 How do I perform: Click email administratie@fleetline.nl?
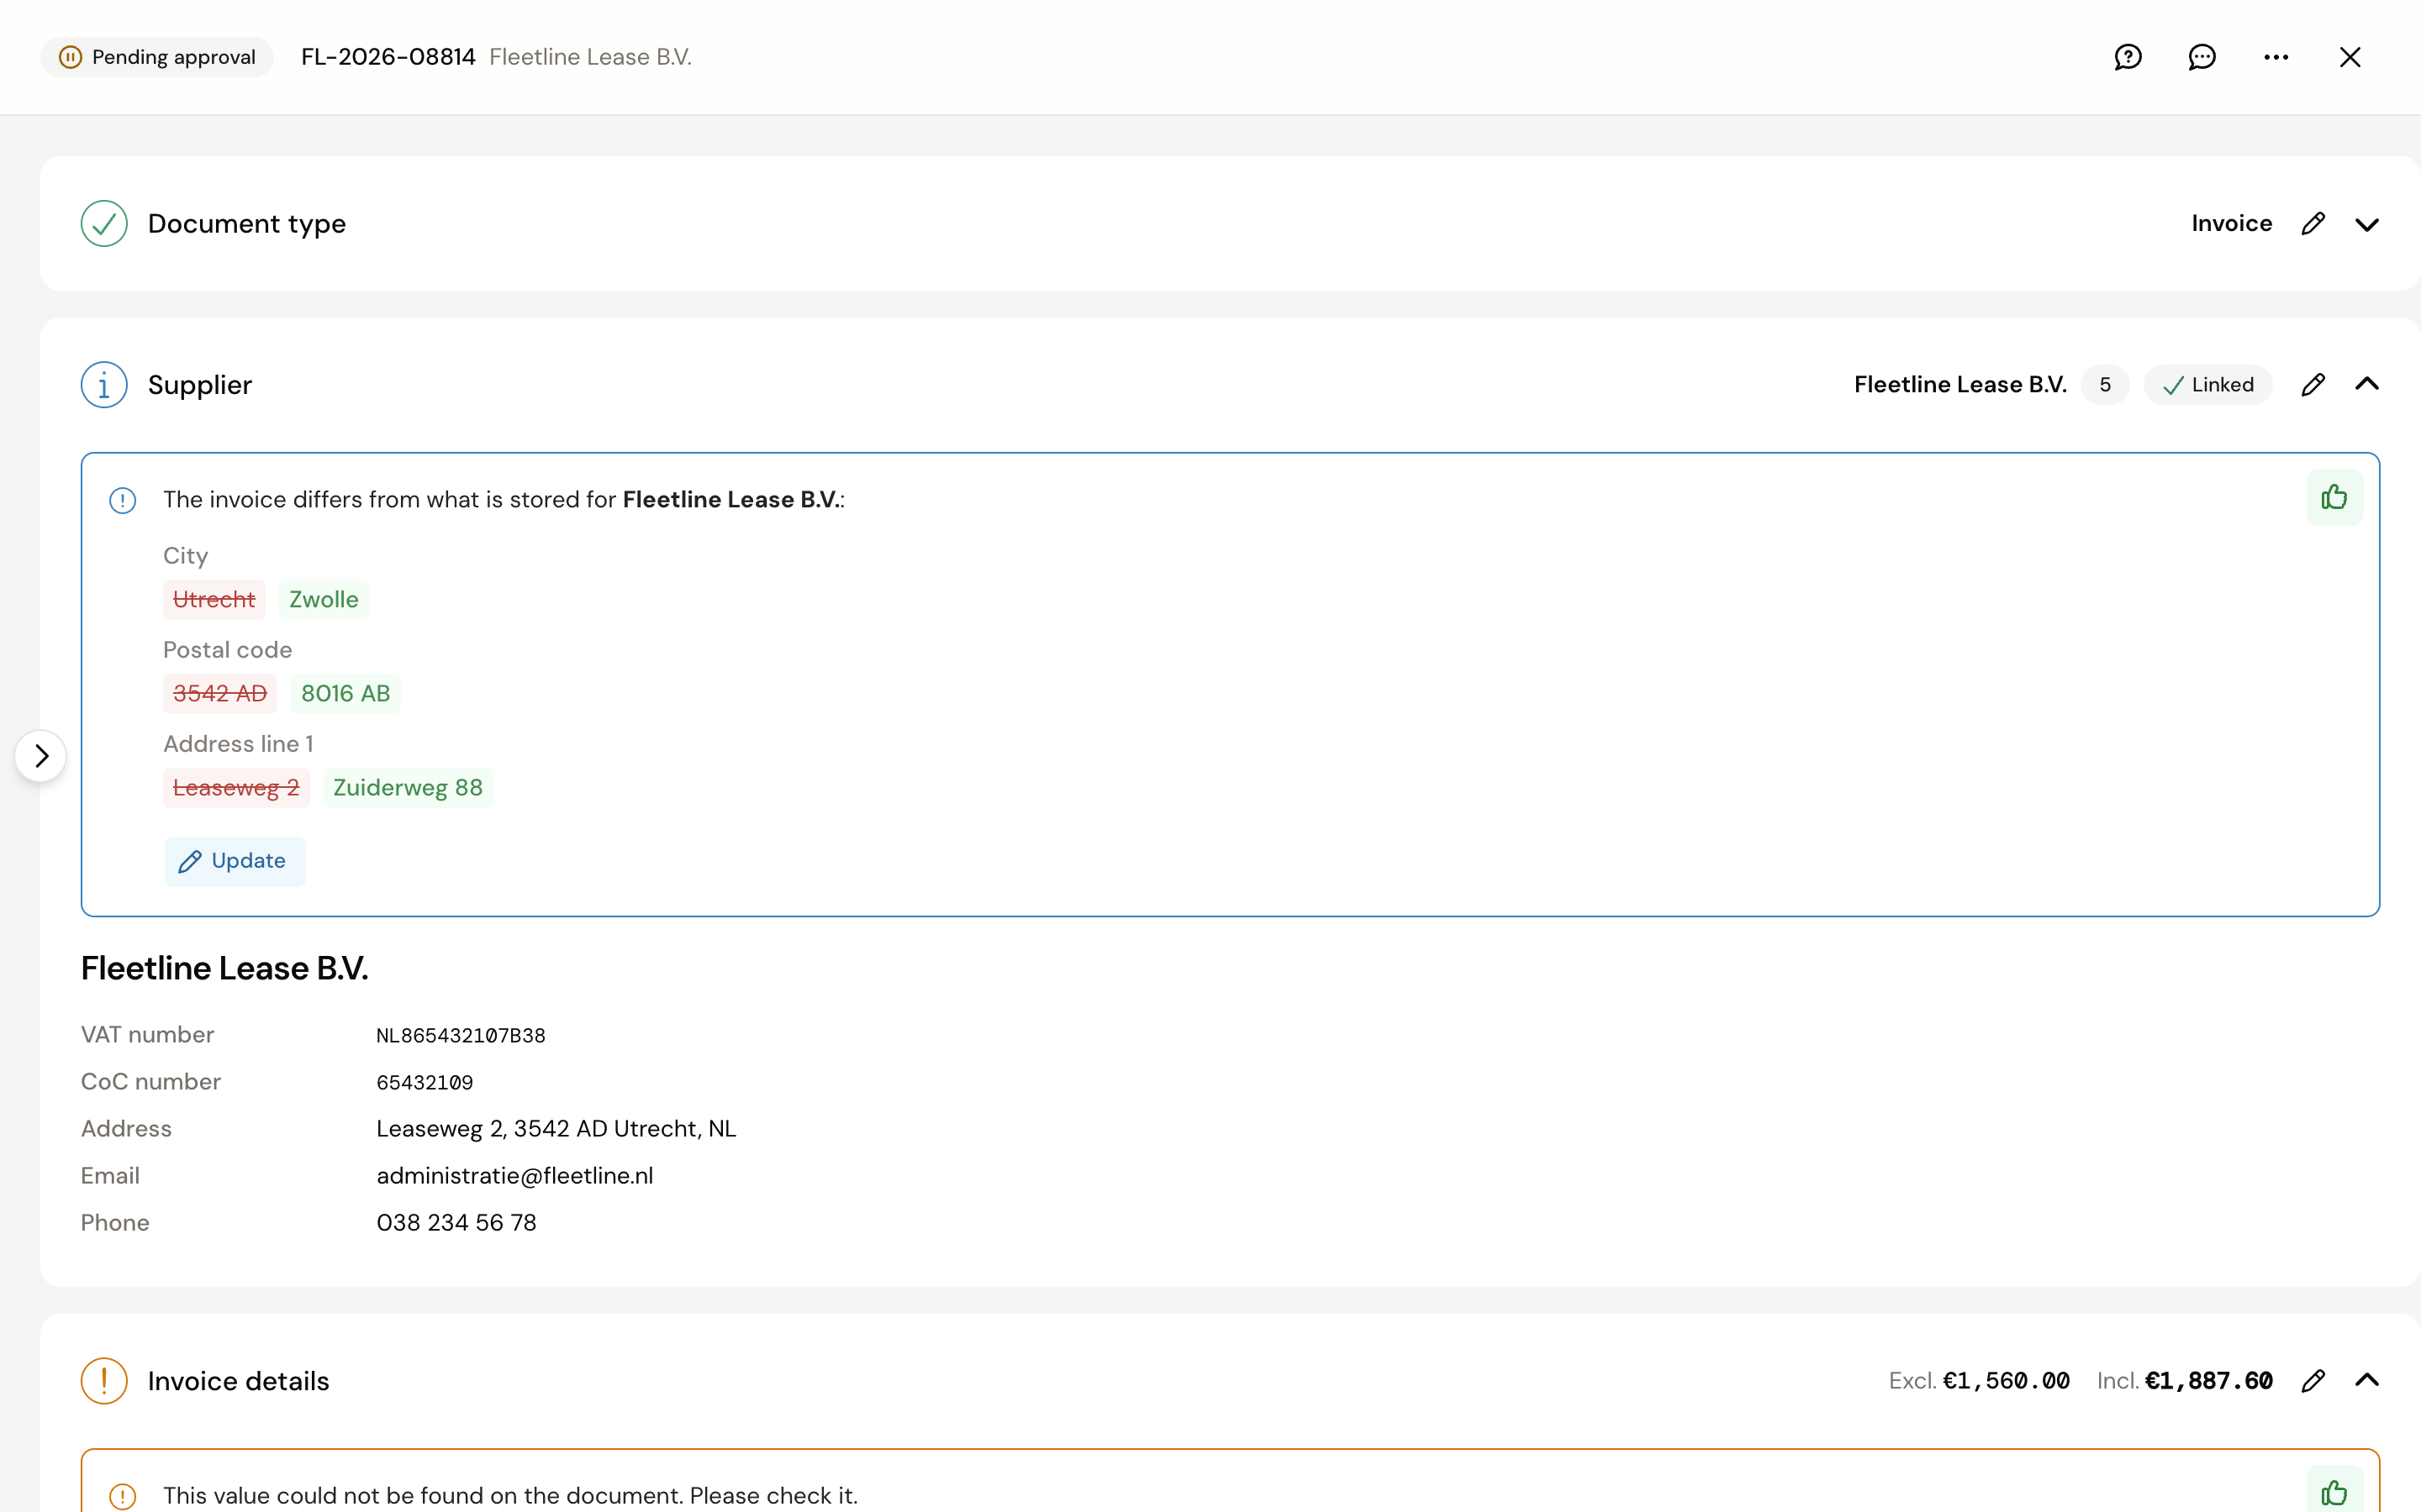(x=515, y=1175)
